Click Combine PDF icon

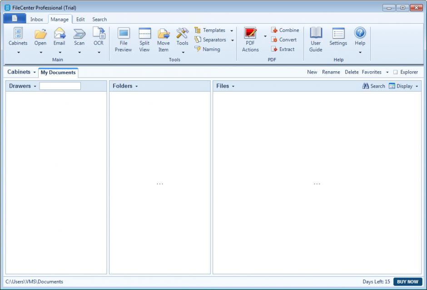pos(274,30)
